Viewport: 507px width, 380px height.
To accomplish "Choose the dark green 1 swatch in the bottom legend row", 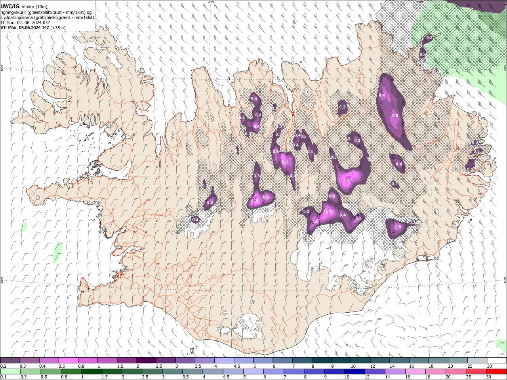I will click(92, 372).
